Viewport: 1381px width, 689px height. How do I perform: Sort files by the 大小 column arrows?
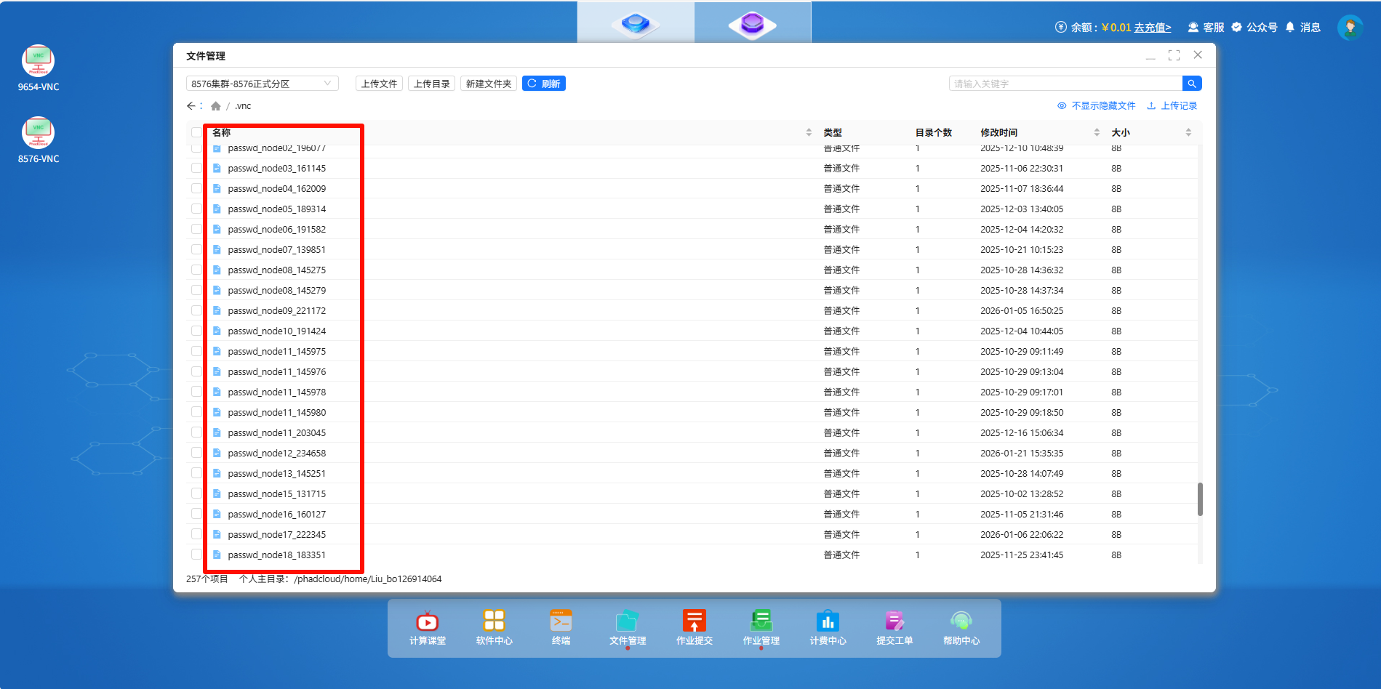pos(1188,132)
